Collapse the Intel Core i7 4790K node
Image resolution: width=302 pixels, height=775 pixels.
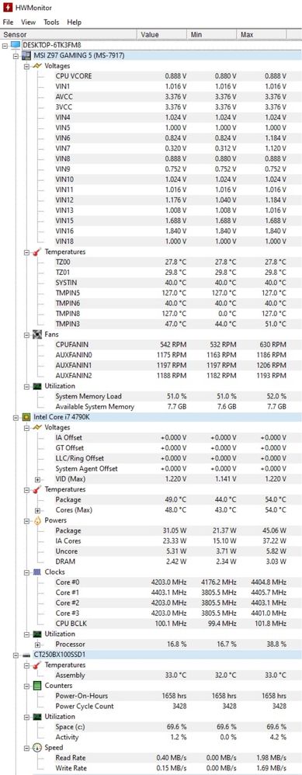tap(16, 417)
